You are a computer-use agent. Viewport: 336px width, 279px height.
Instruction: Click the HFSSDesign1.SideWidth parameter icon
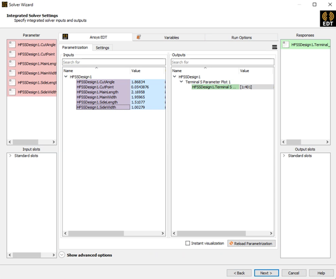tap(12, 92)
